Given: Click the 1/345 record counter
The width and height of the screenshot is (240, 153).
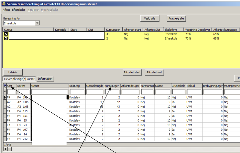Looking at the screenshot, I should pos(8,145).
